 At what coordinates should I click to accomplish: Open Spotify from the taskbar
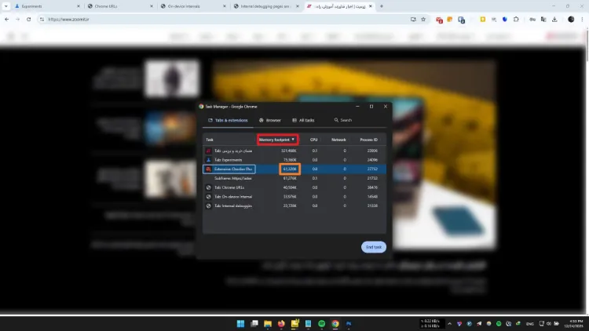[321, 323]
